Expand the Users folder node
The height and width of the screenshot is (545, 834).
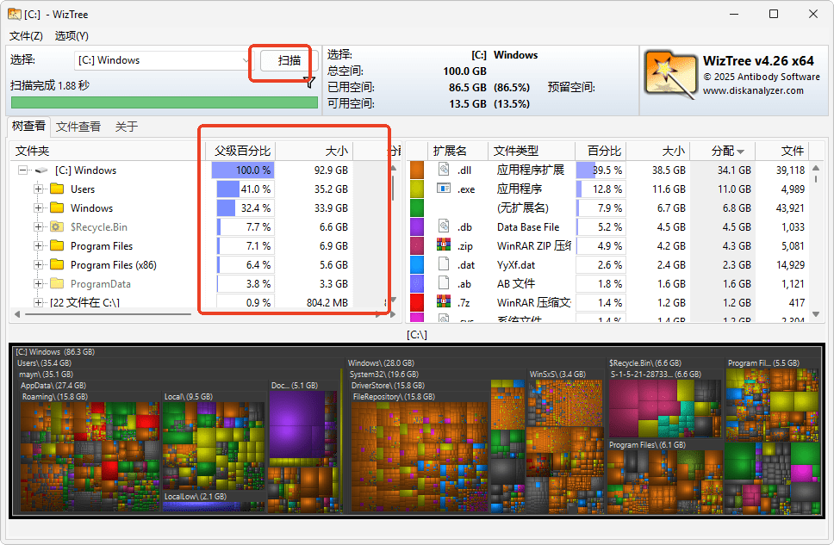click(x=38, y=189)
